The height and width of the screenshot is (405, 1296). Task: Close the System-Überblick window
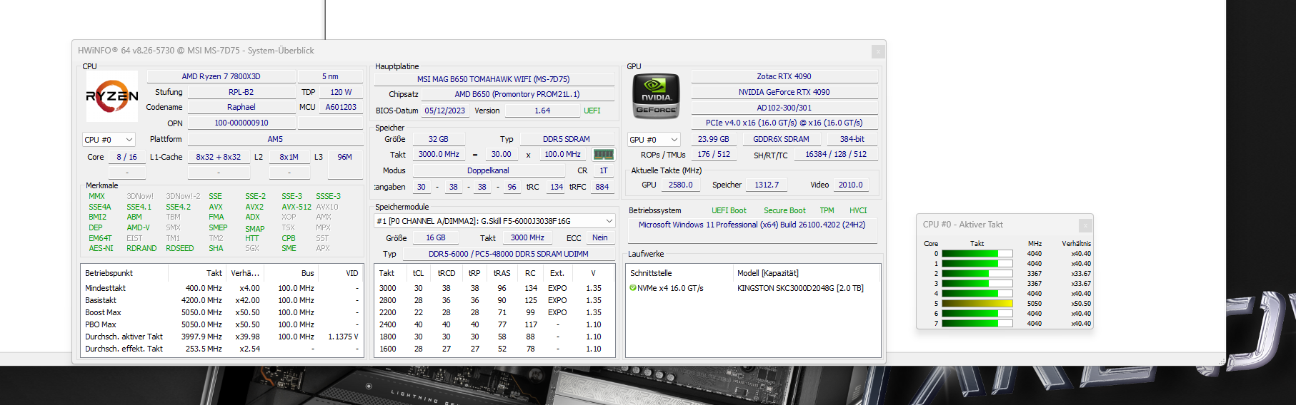878,51
